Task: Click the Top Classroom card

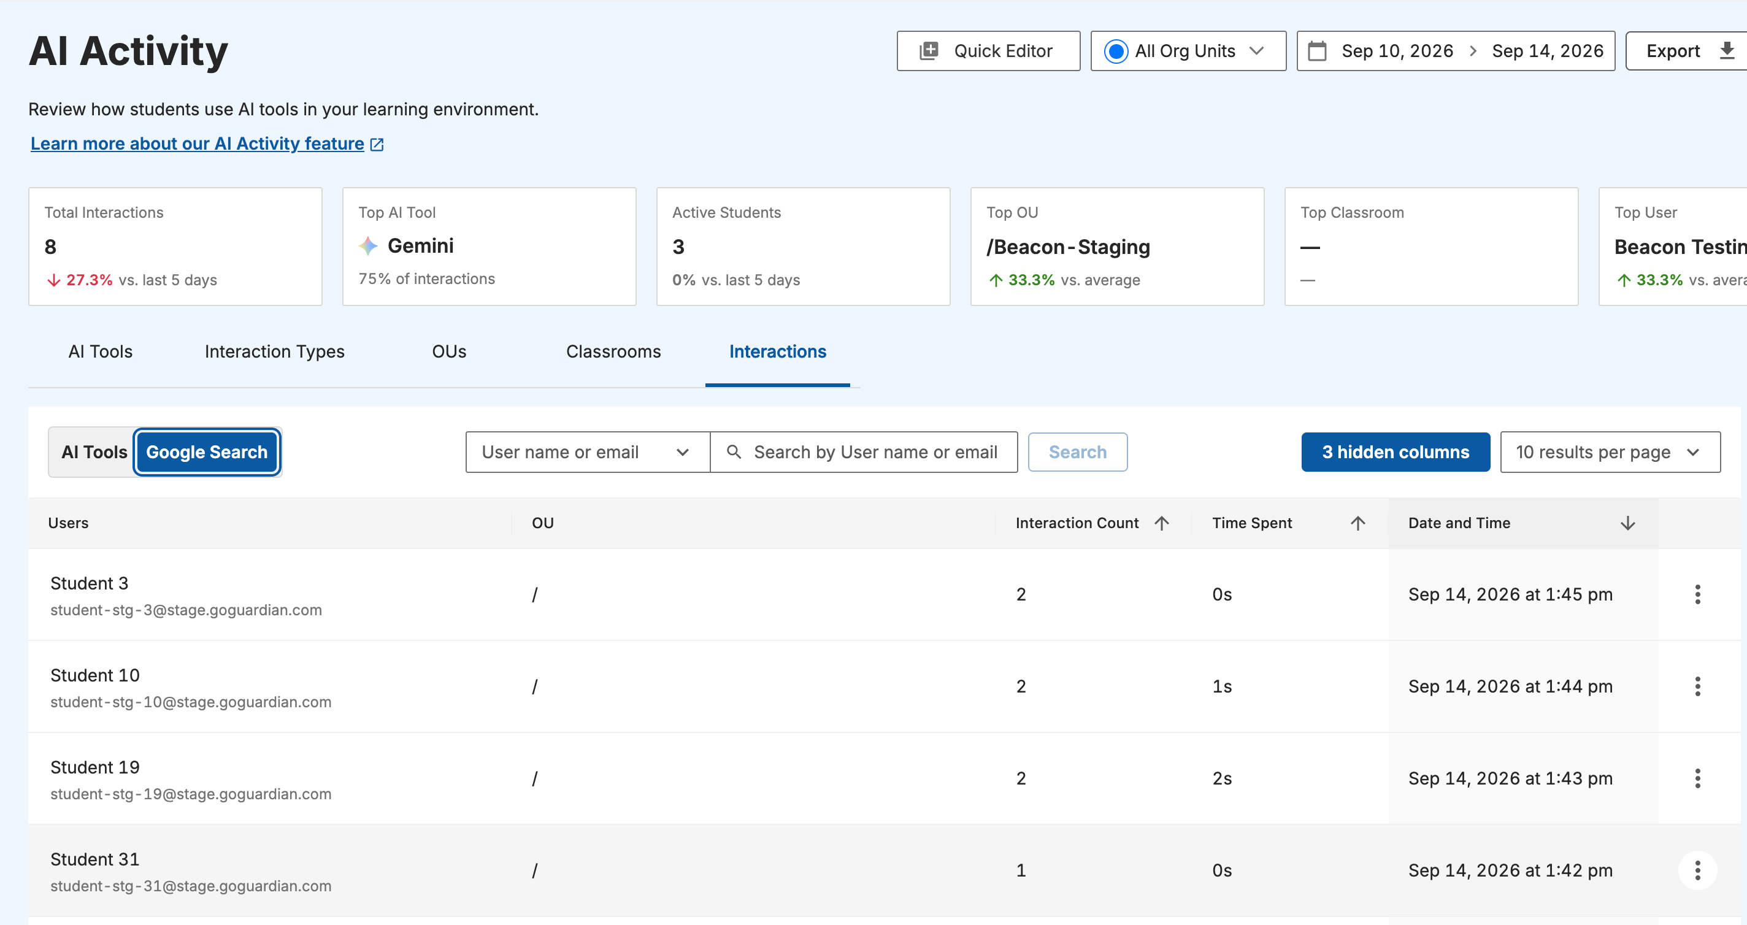Action: (x=1431, y=246)
